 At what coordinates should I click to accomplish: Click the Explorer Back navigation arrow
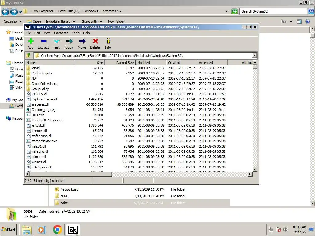(x=6, y=12)
